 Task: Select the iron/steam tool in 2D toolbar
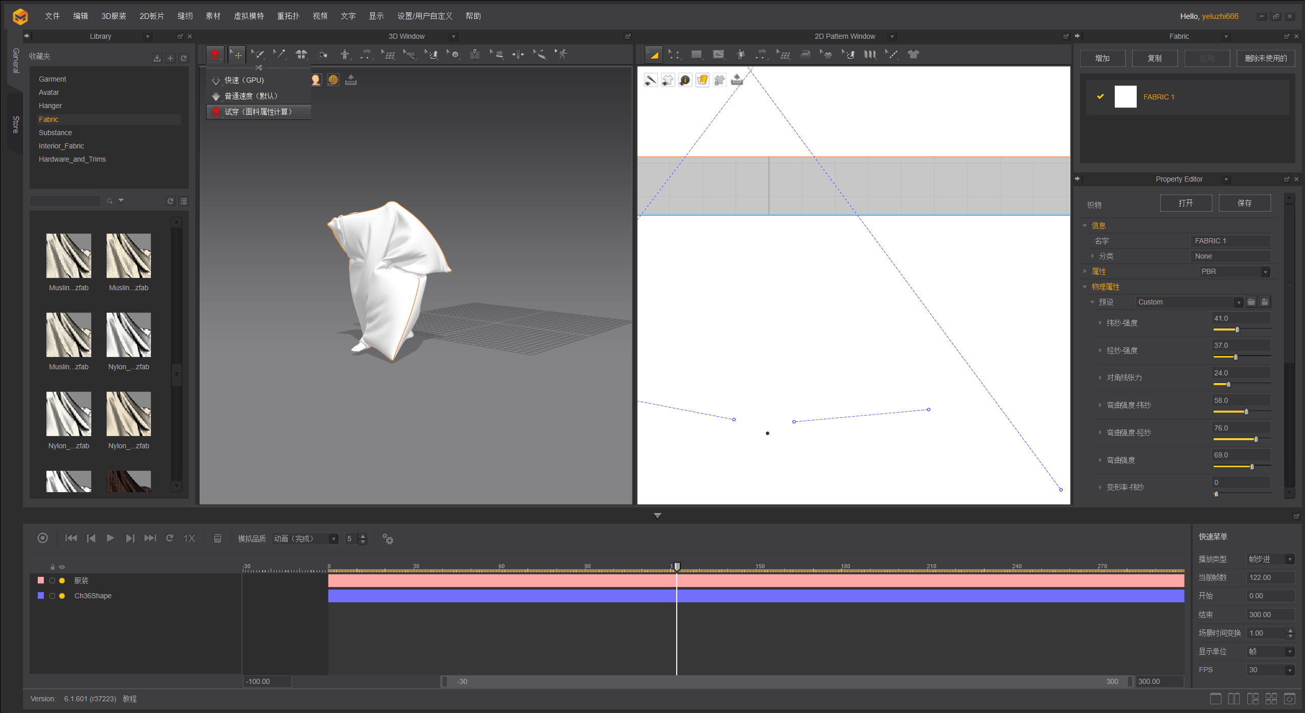tap(805, 54)
